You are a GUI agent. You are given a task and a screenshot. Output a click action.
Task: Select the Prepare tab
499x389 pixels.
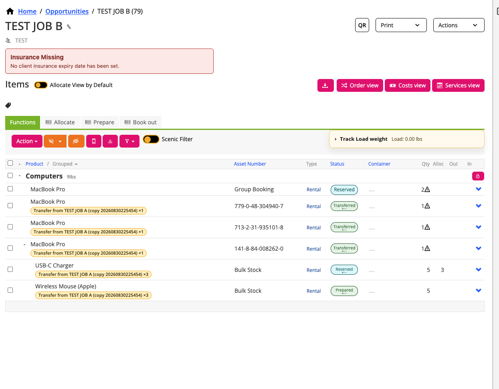100,122
